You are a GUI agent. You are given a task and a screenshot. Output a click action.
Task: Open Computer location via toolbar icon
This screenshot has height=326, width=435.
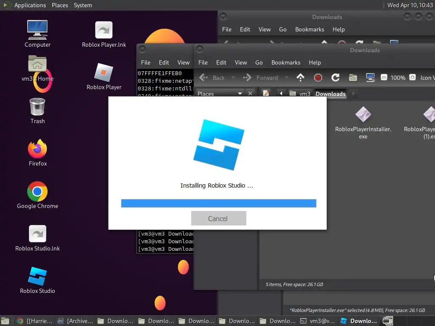coord(370,78)
